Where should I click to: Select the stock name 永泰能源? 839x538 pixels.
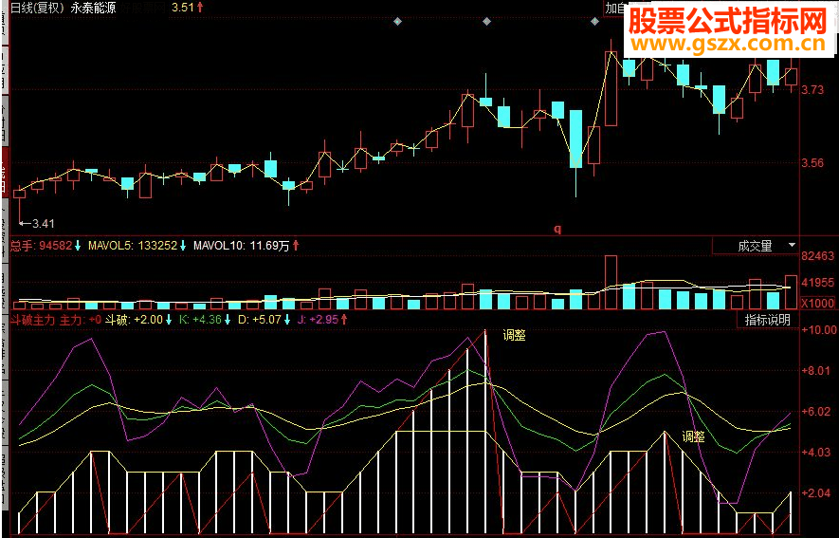click(x=93, y=8)
